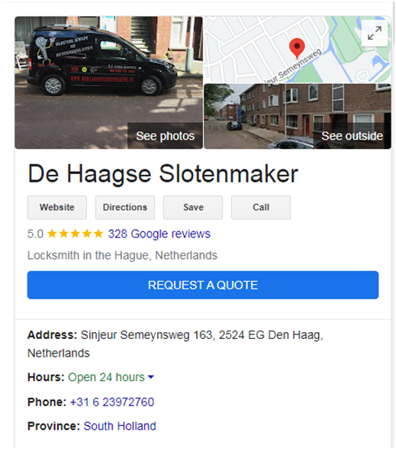Click the black van photo thumbnail
The width and height of the screenshot is (396, 449).
click(x=108, y=82)
